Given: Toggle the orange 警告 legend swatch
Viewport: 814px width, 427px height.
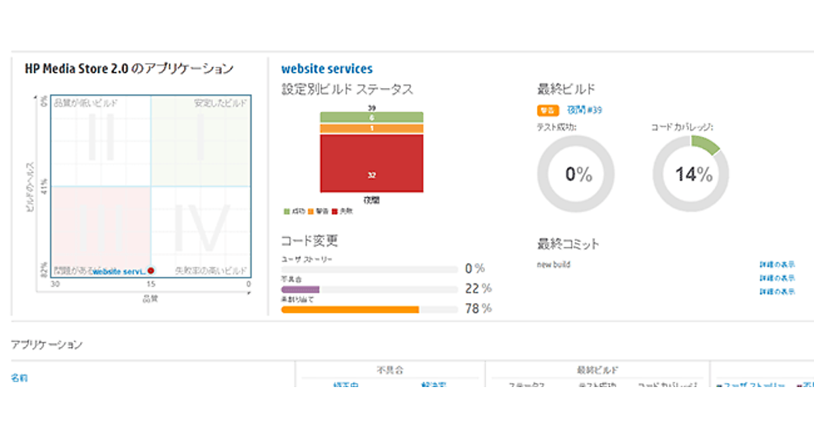Looking at the screenshot, I should pyautogui.click(x=310, y=211).
